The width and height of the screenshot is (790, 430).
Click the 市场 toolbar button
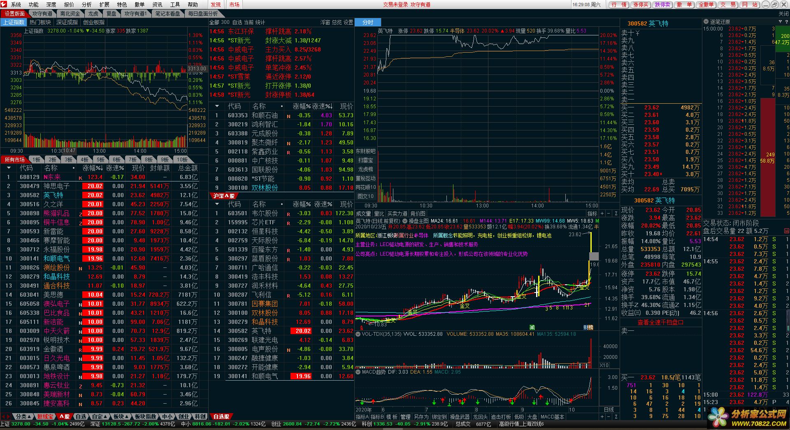point(234,5)
